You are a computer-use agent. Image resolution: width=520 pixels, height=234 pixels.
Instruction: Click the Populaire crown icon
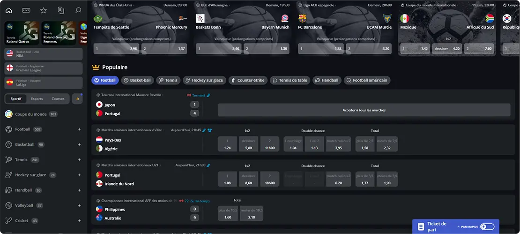pyautogui.click(x=96, y=68)
